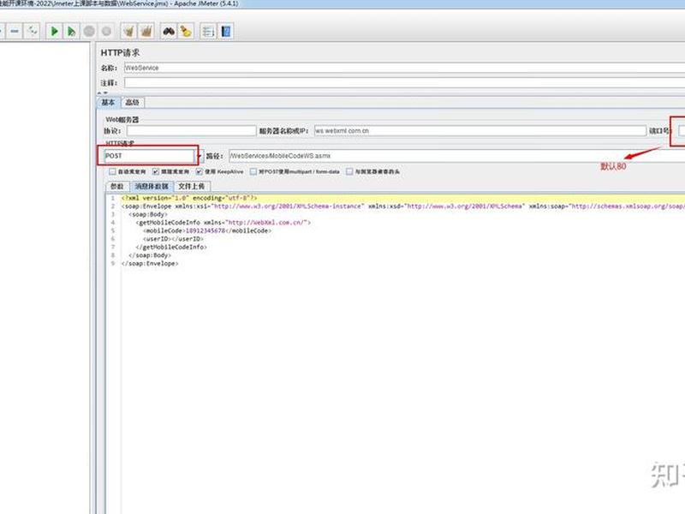Viewport: 685px width, 514px height.
Task: Click the Reset Search brush icon
Action: tap(186, 32)
